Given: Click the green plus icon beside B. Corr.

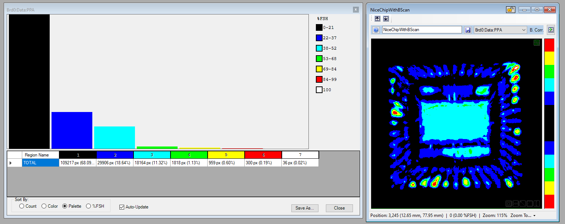Looking at the screenshot, I should 551,30.
